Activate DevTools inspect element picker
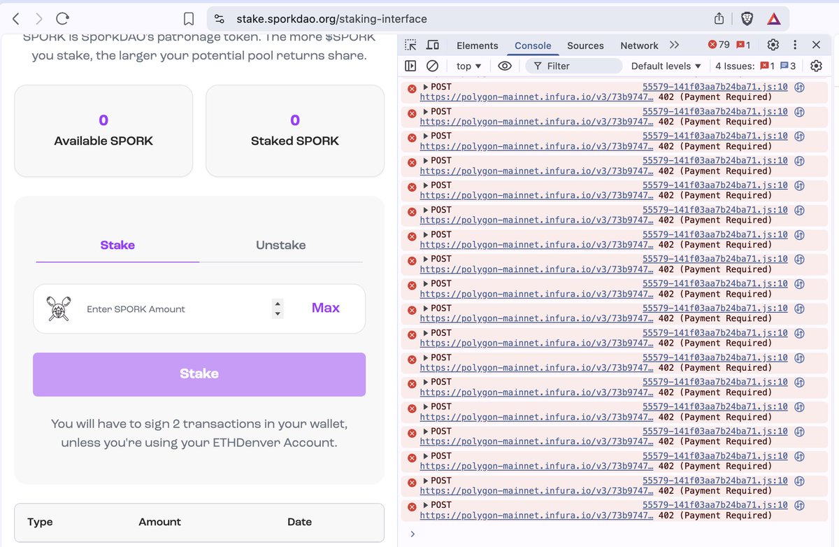The width and height of the screenshot is (839, 547). point(411,45)
